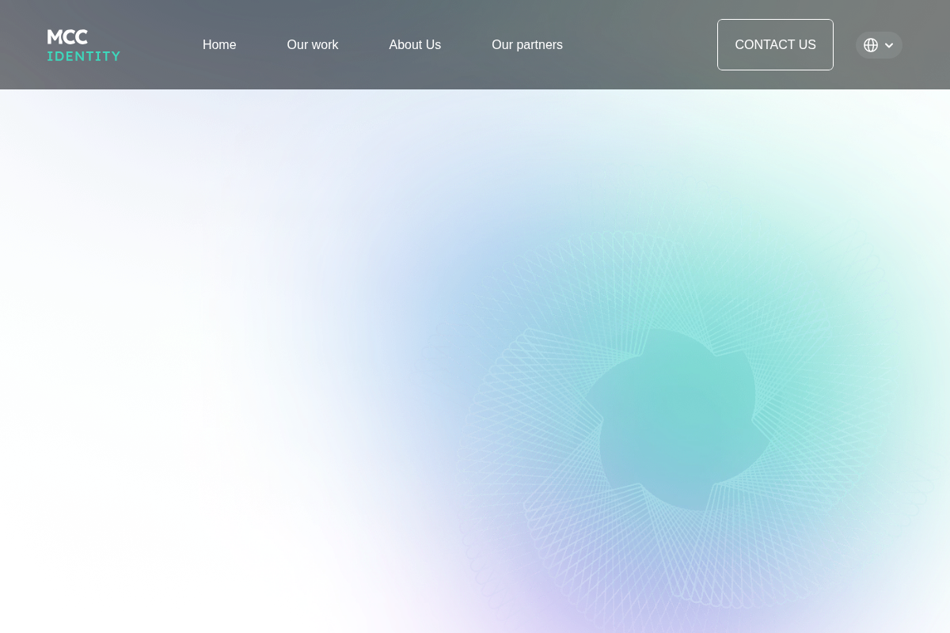Navigate to About Us
950x633 pixels.
pos(415,45)
